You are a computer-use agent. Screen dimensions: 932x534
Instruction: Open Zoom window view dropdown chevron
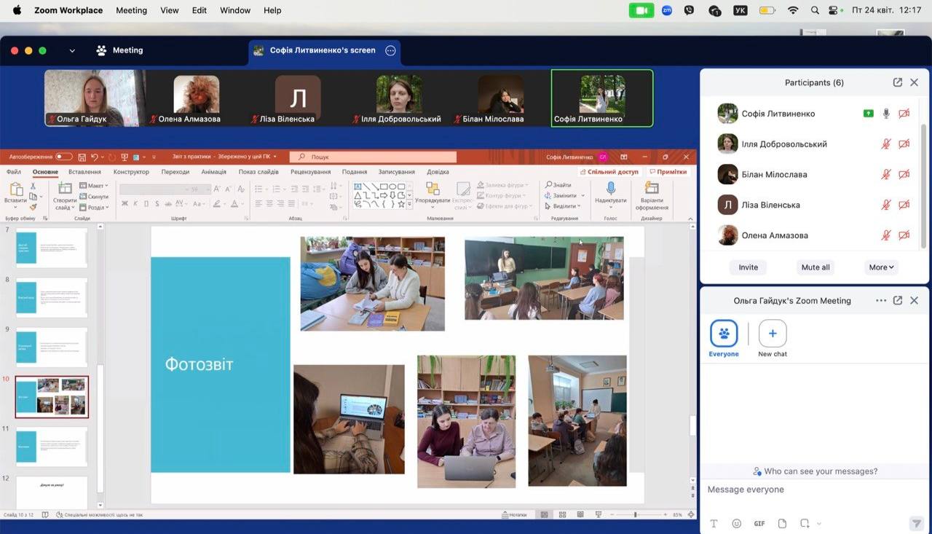72,50
